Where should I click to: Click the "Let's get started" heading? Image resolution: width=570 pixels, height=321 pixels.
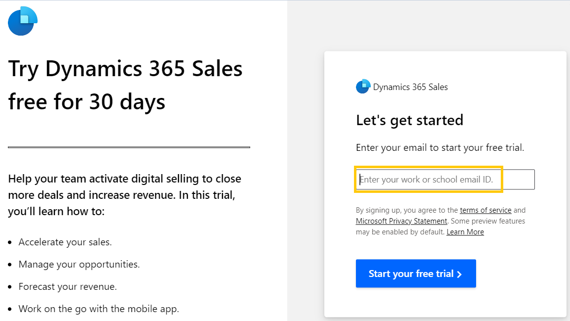click(x=409, y=120)
